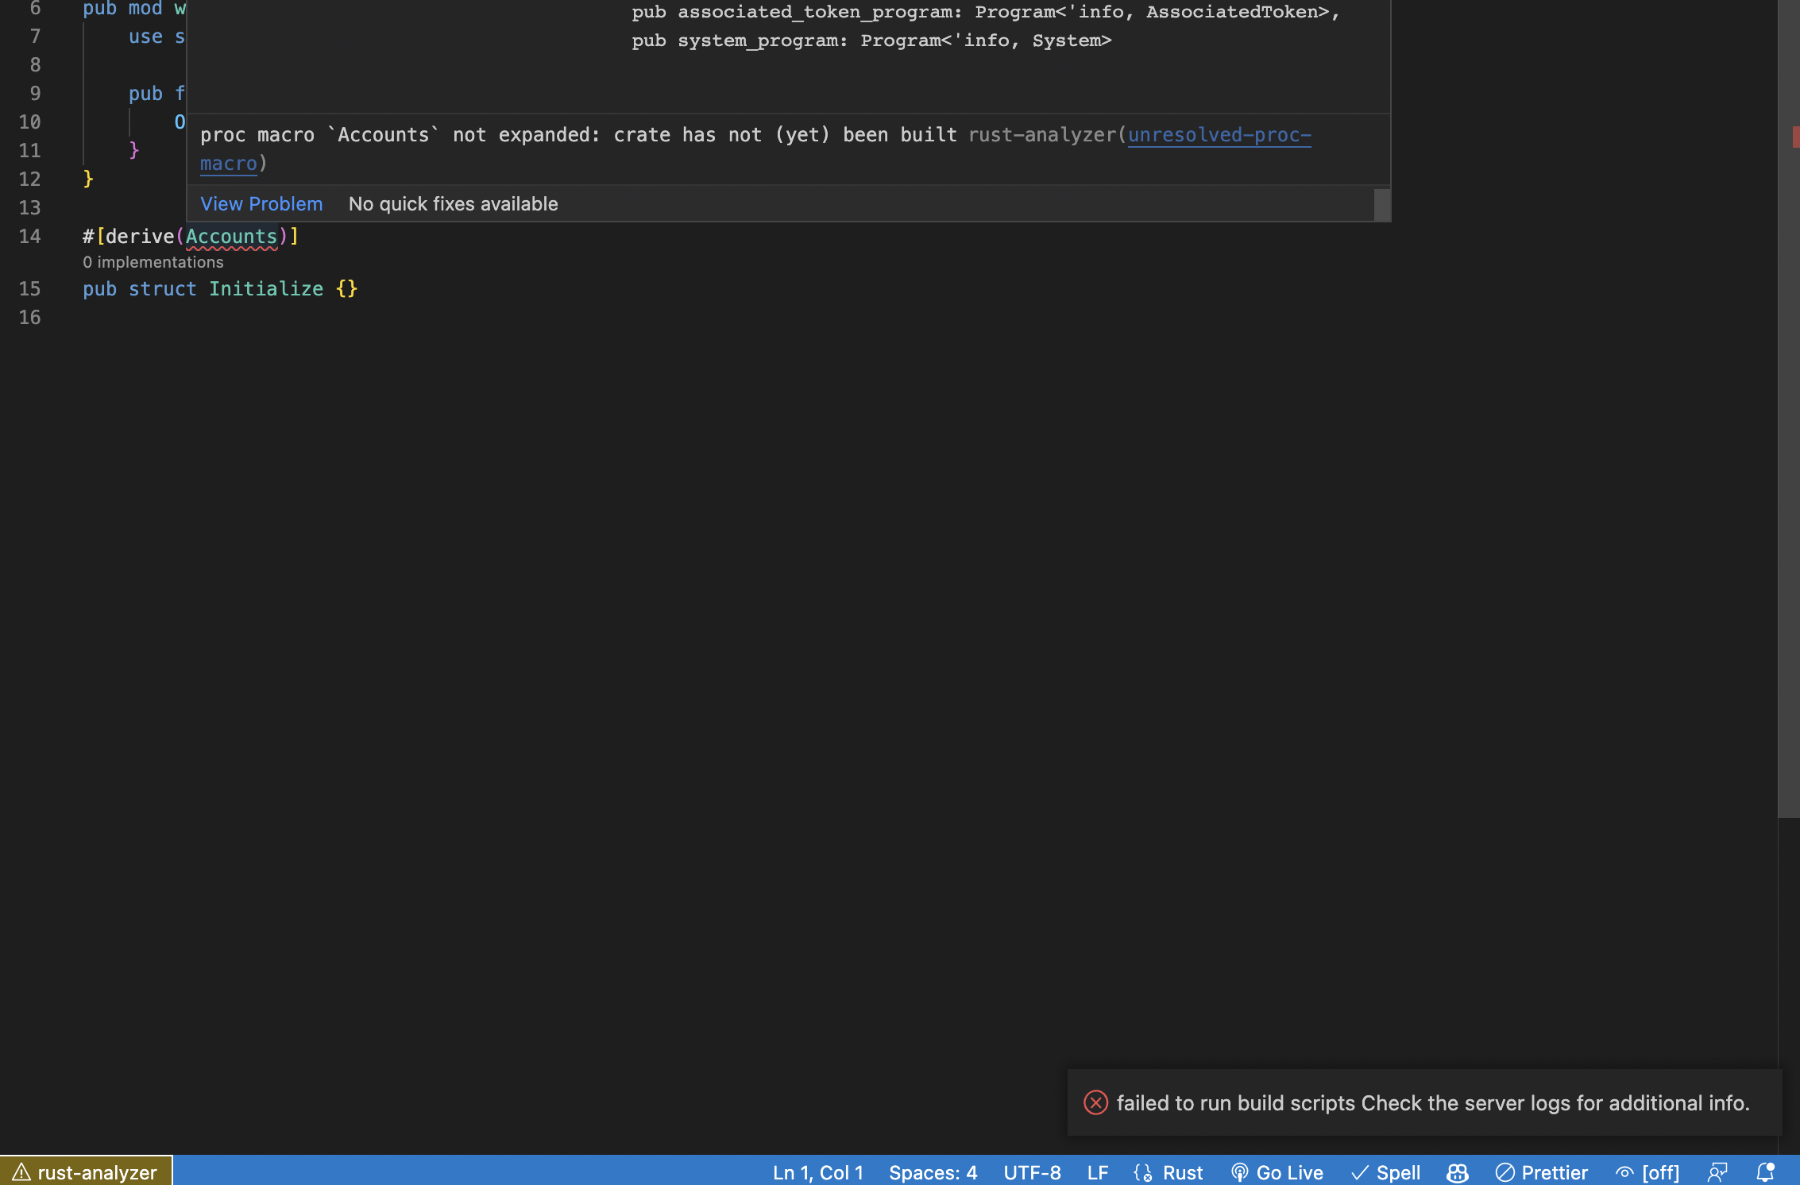Image resolution: width=1800 pixels, height=1185 pixels.
Task: Click line number 15 in gutter
Action: 29,289
